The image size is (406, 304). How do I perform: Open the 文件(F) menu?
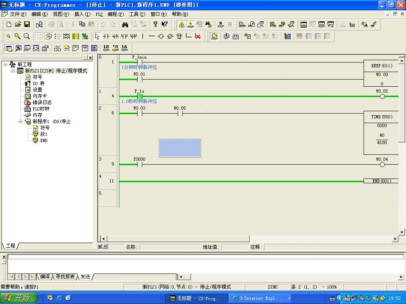[x=17, y=14]
